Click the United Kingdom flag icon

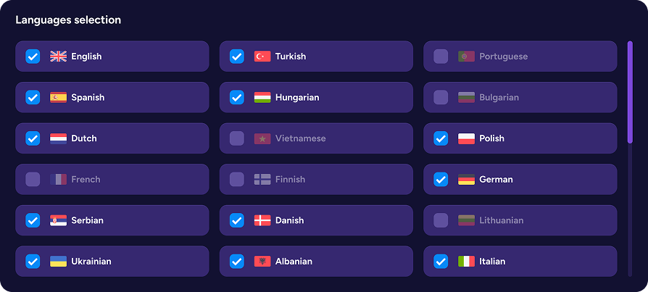click(58, 57)
